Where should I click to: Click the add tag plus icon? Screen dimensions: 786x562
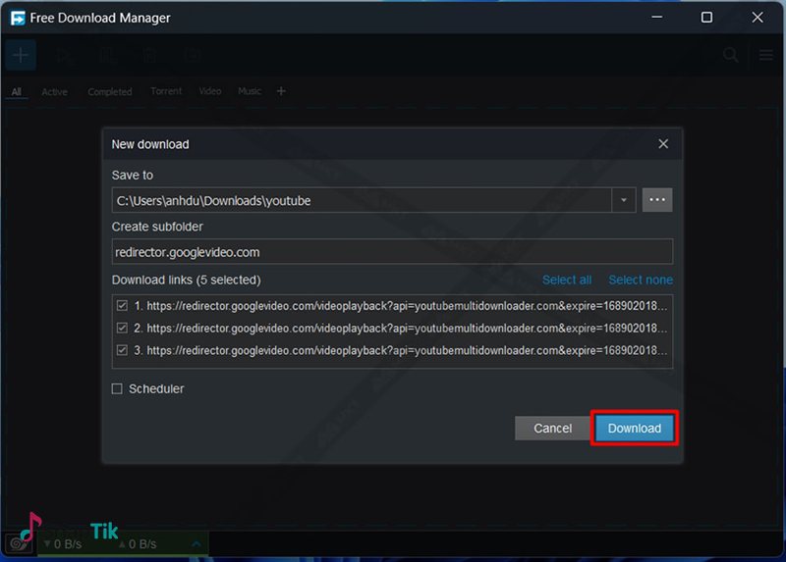281,91
